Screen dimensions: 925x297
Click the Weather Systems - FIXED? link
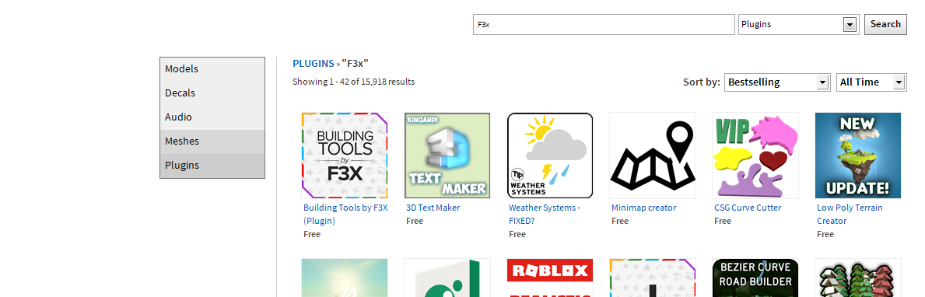[545, 215]
